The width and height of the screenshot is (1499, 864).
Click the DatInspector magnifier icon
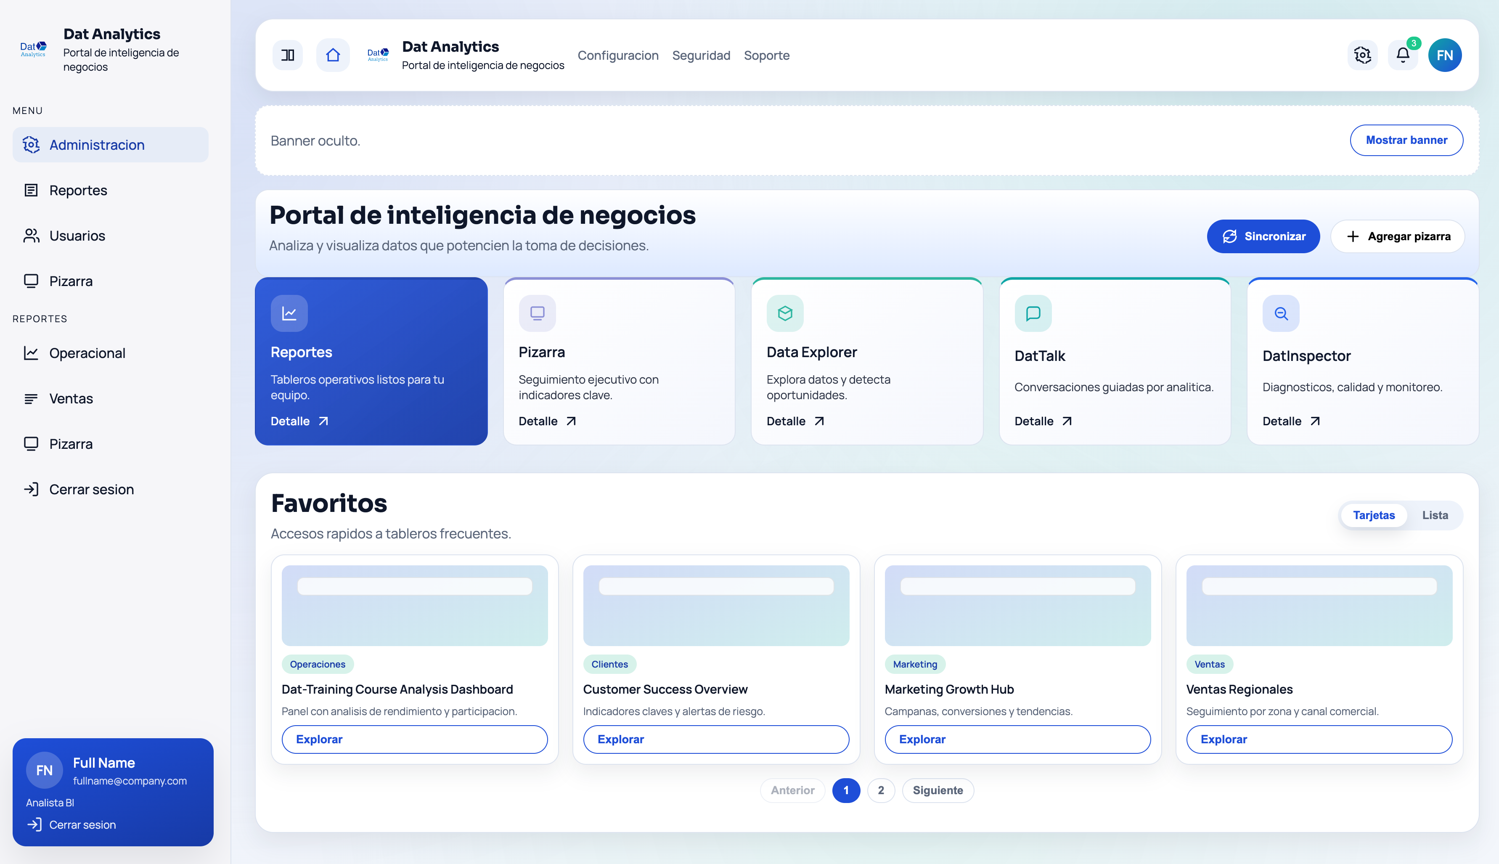[1281, 313]
